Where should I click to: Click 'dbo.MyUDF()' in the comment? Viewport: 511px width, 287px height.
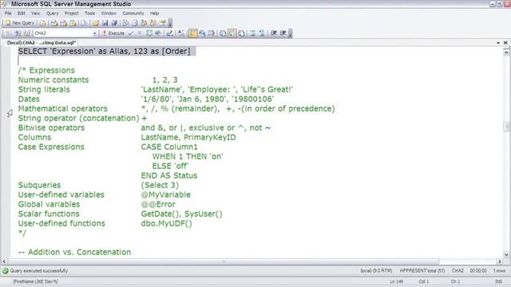(x=166, y=223)
